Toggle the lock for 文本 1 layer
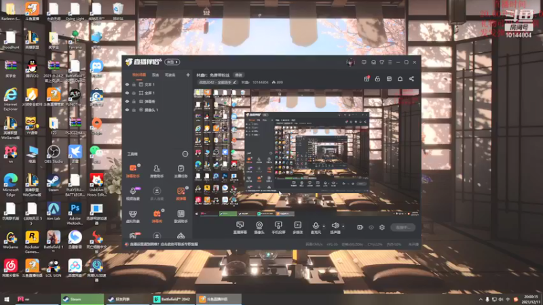543x305 pixels. point(134,84)
